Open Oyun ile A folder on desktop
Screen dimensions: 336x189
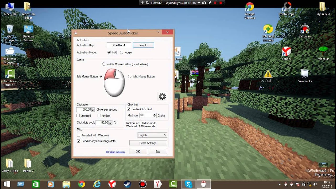click(323, 9)
